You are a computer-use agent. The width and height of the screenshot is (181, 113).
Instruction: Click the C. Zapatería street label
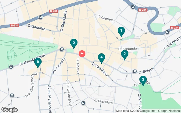pyautogui.click(x=128, y=49)
